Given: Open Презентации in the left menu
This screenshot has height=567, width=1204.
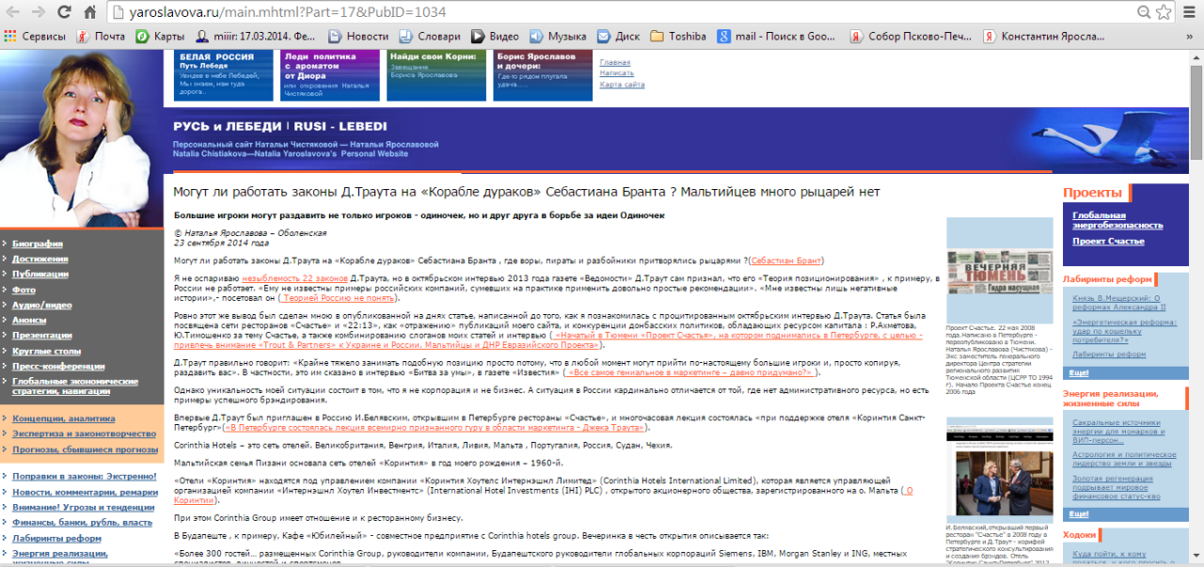Looking at the screenshot, I should (42, 335).
